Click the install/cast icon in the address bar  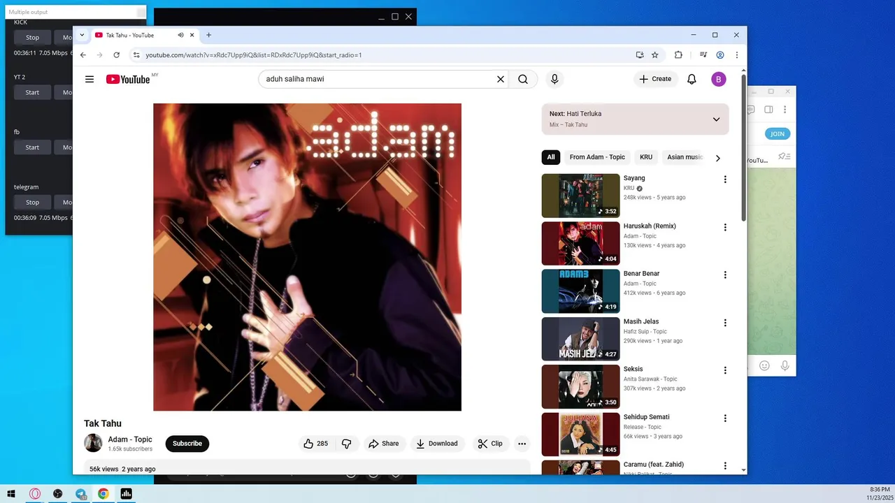(x=640, y=54)
